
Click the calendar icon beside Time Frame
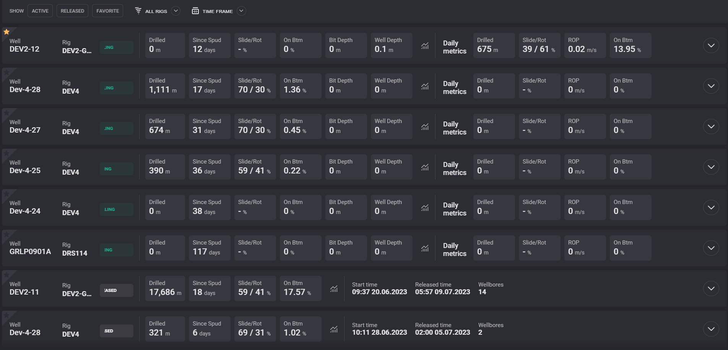[195, 11]
